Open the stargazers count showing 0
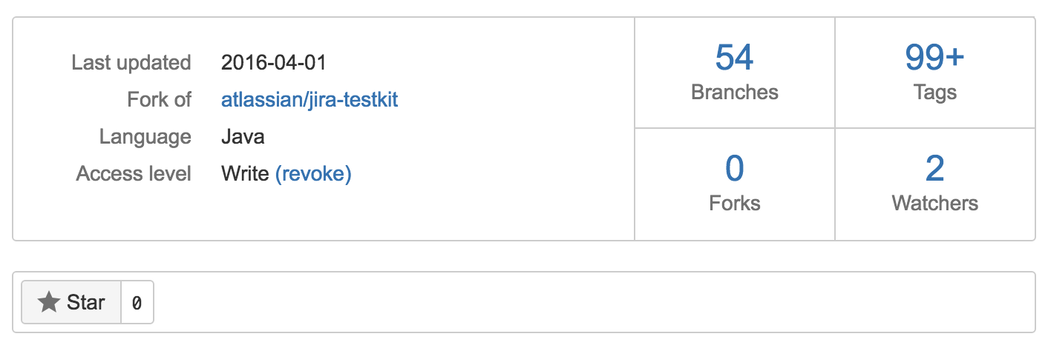Screen dimensions: 1048x348 (x=137, y=302)
